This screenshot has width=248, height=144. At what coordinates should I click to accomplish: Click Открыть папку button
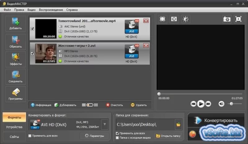point(168,136)
